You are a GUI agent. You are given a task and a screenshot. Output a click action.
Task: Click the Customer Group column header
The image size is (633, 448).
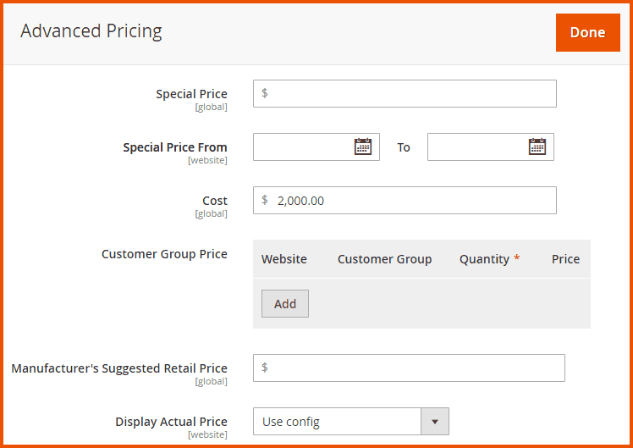pos(384,259)
